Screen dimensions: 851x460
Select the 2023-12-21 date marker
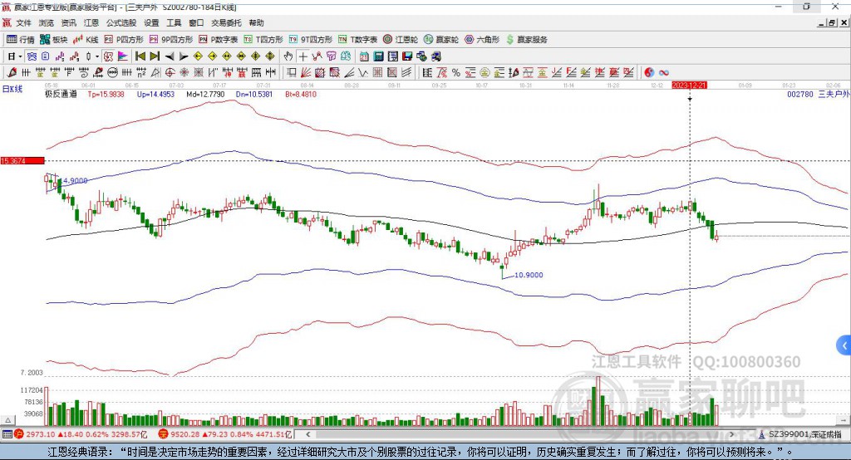(x=689, y=86)
